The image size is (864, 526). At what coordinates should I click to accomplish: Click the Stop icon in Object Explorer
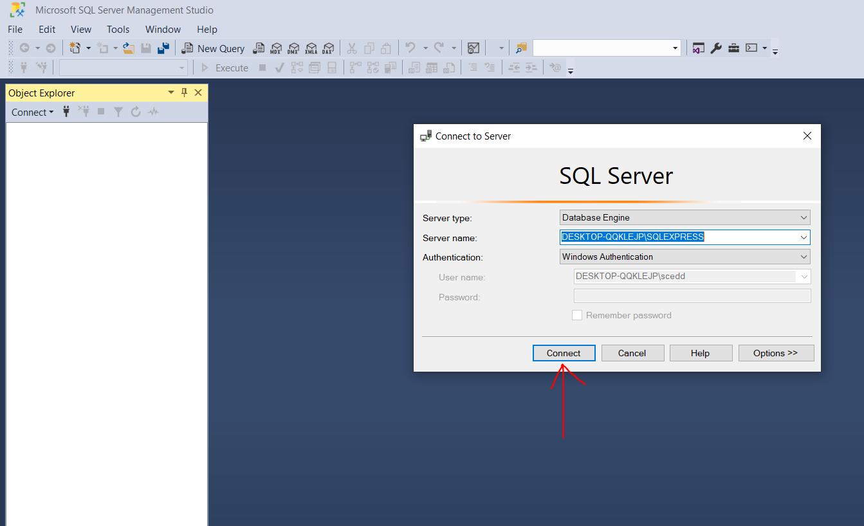click(101, 112)
